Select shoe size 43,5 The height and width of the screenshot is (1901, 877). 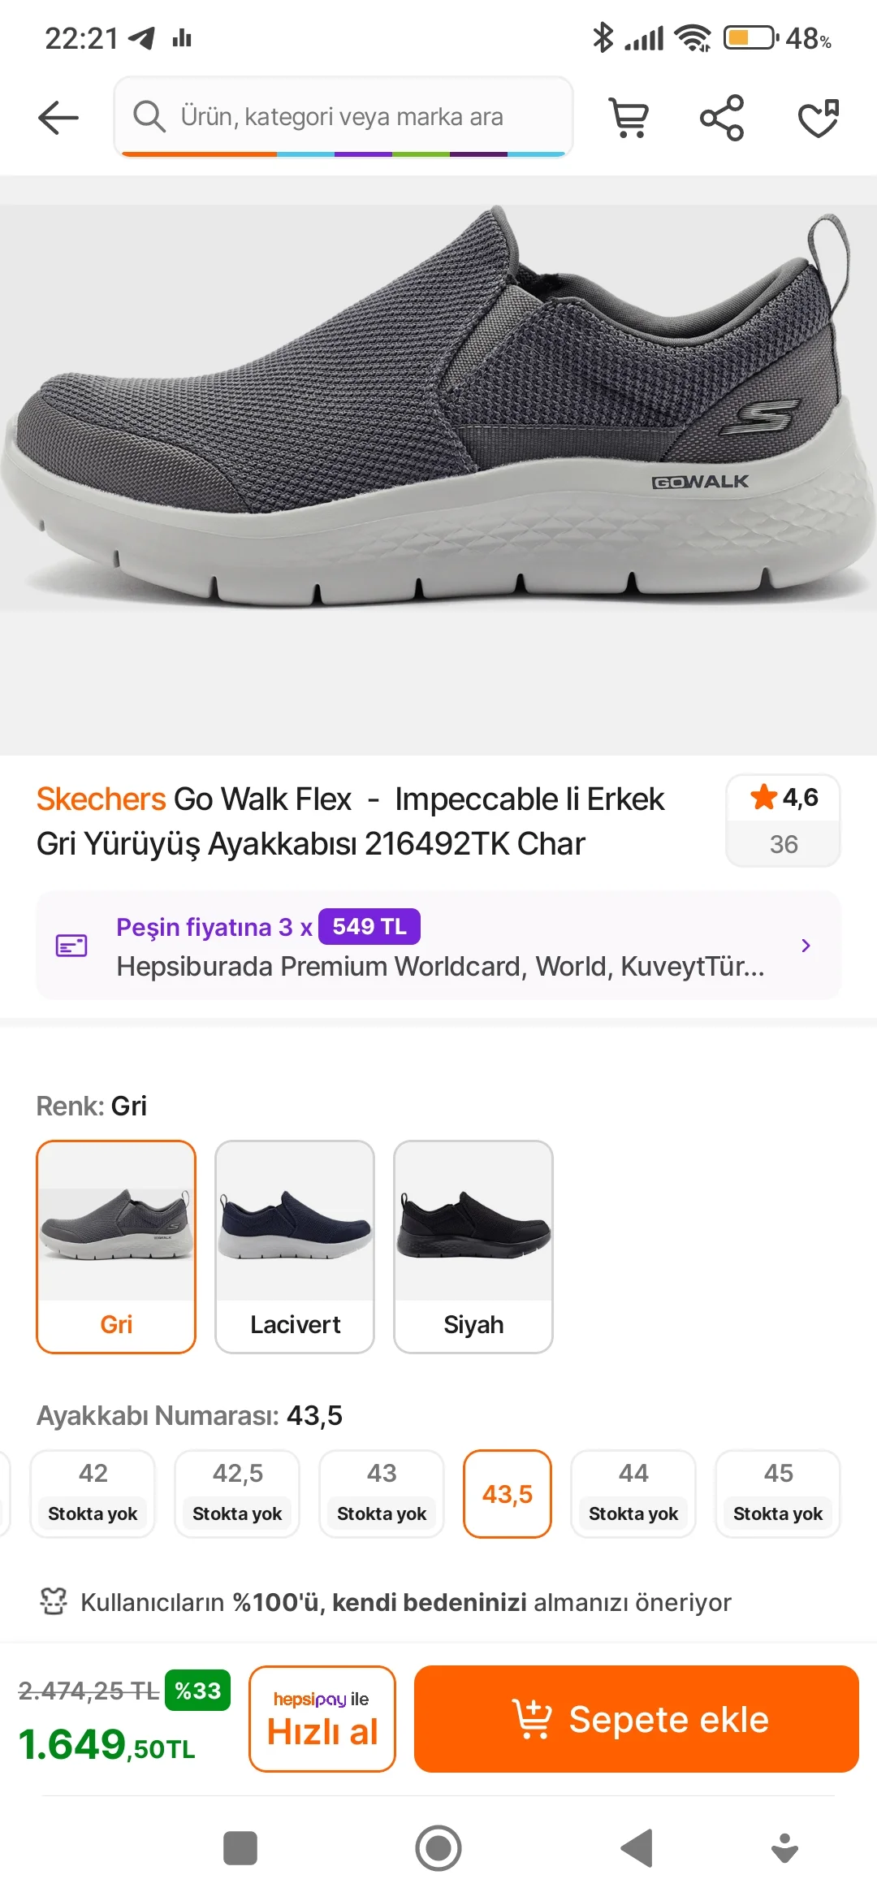[x=508, y=1493]
